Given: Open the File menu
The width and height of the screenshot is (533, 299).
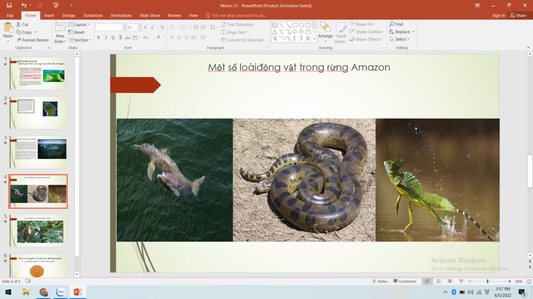Looking at the screenshot, I should (x=10, y=16).
